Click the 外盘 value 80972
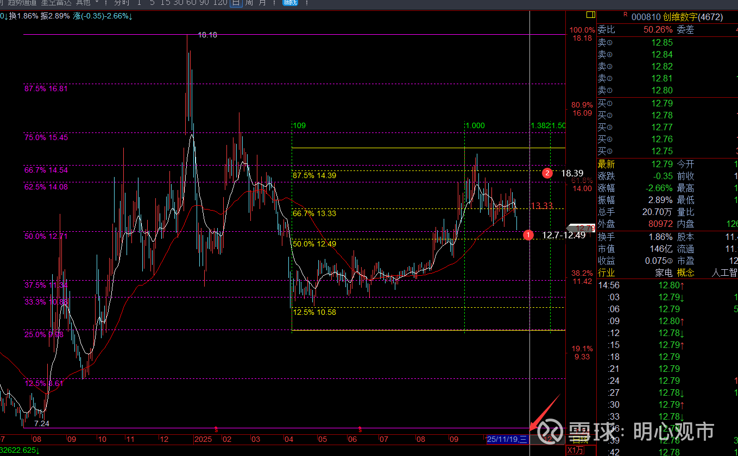 [660, 224]
